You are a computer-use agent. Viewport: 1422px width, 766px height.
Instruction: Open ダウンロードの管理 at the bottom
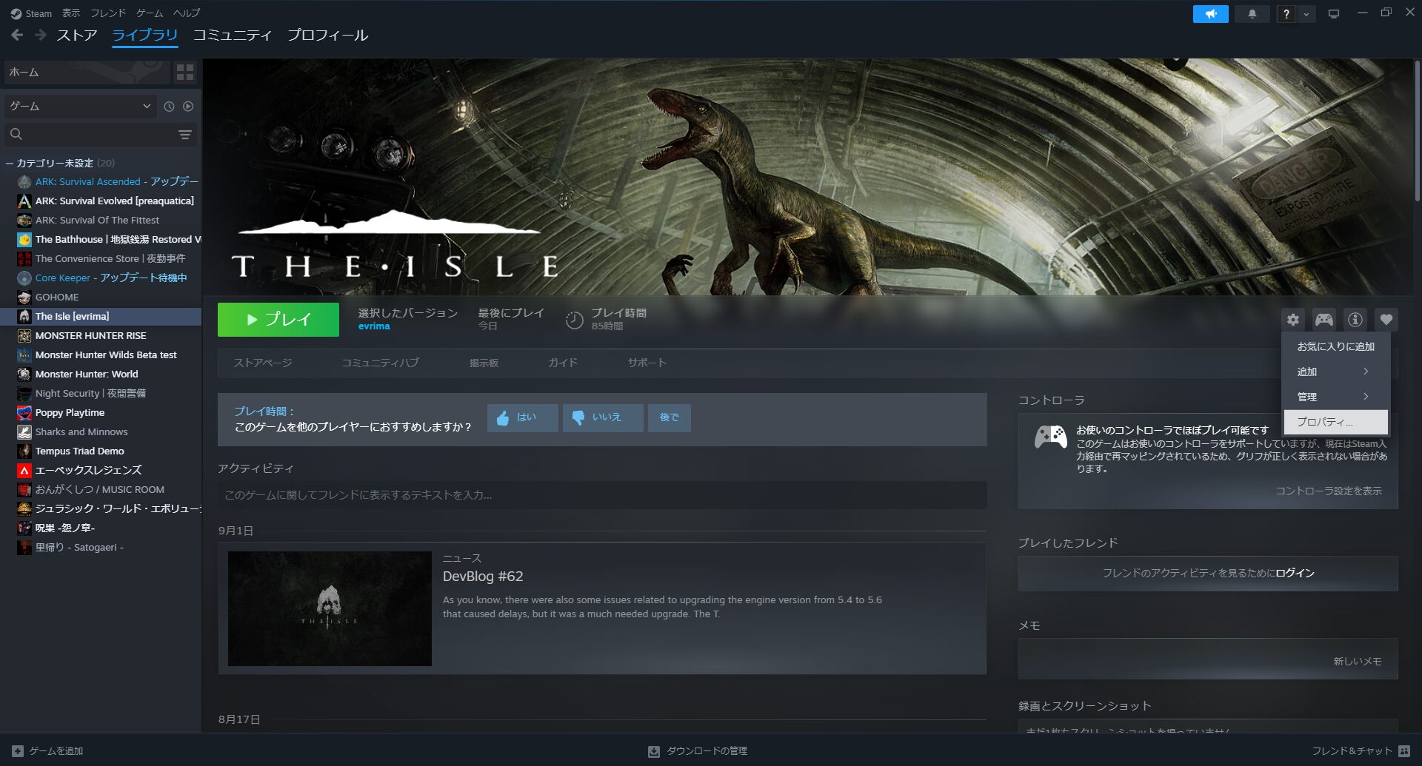tap(698, 750)
